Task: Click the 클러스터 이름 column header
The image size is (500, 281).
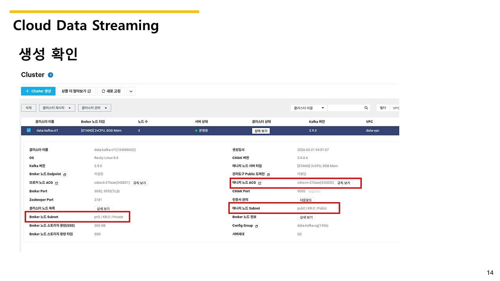Action: pyautogui.click(x=45, y=122)
